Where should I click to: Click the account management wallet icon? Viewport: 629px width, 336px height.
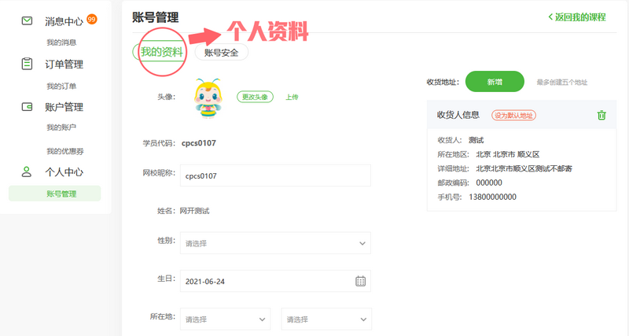click(28, 107)
